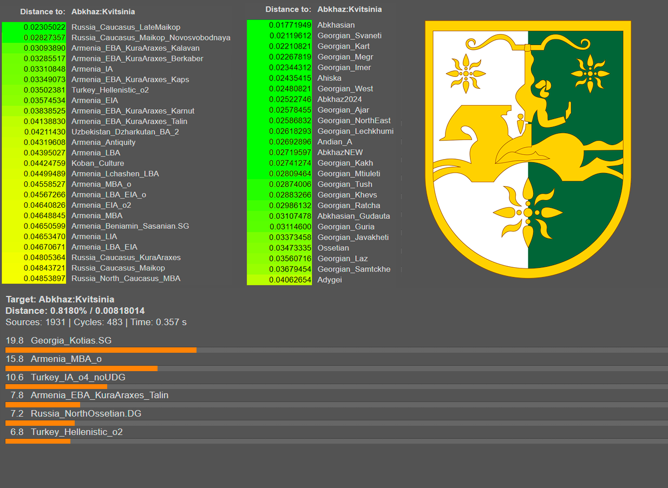
Task: Select the Uzbekistan_Dzharkutan_BA_2 row
Action: point(125,132)
